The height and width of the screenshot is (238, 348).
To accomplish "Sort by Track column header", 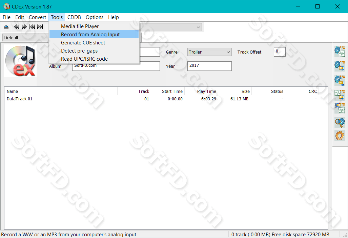I will click(134, 92).
